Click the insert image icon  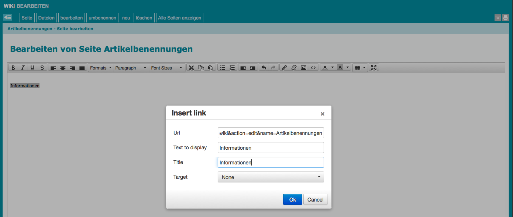point(303,68)
